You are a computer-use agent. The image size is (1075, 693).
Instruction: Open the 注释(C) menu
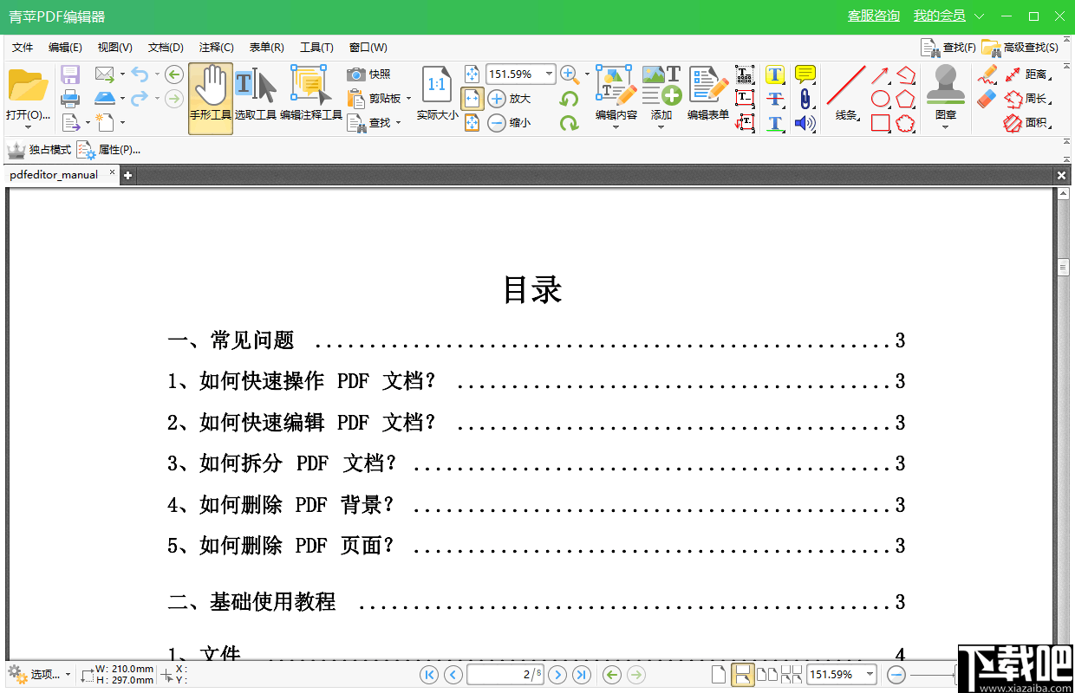pyautogui.click(x=215, y=47)
